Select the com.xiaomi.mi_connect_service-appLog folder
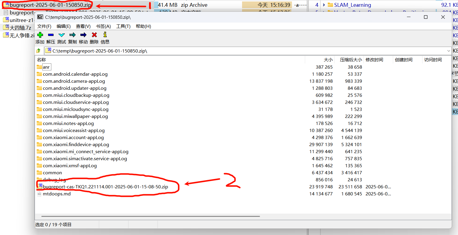 86,152
